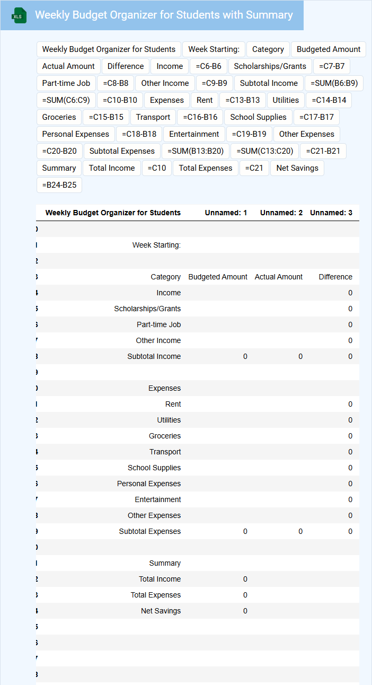The width and height of the screenshot is (372, 685).
Task: Click the 'Subtotal Income' table row label
Action: coord(154,356)
